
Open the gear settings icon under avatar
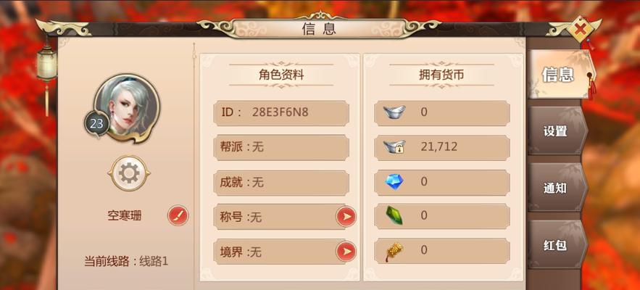129,173
